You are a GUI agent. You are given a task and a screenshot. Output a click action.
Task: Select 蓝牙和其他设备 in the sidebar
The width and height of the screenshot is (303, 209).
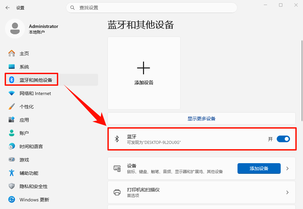tap(52, 80)
